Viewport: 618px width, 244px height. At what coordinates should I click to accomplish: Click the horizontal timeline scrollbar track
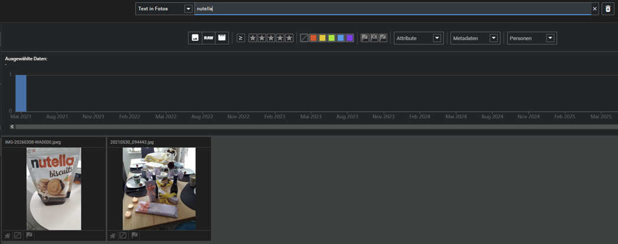(316, 126)
